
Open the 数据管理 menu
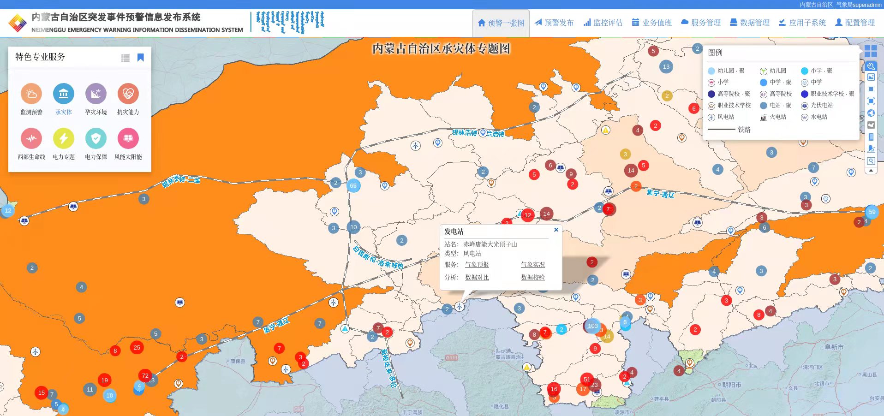tap(750, 23)
